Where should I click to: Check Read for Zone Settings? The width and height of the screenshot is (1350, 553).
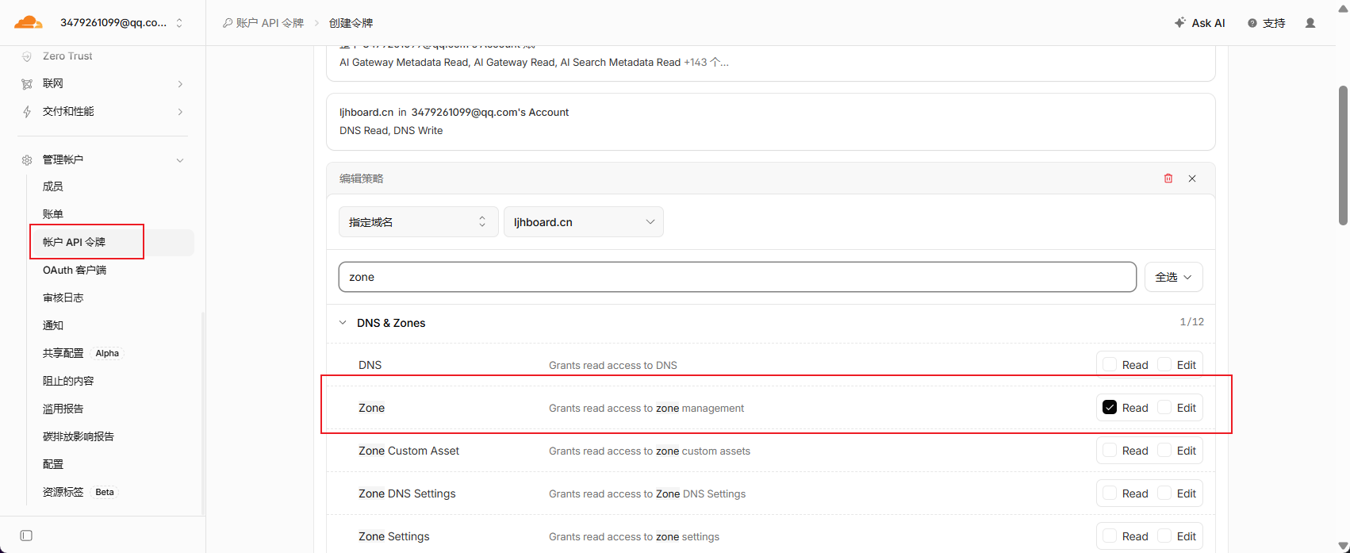1110,536
